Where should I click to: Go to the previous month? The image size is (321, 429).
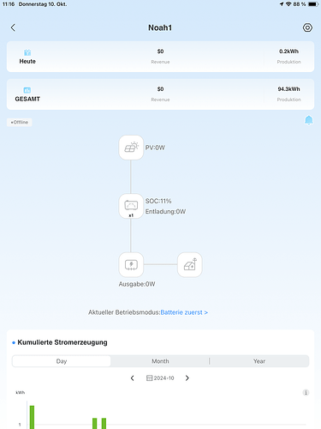[x=133, y=378]
